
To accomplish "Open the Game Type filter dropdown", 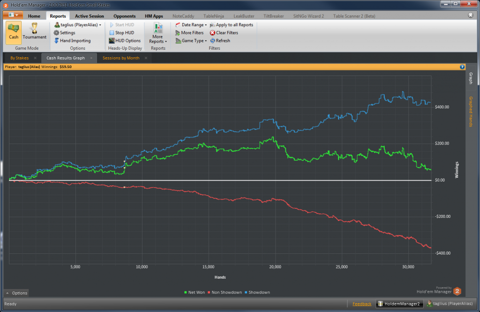I will pyautogui.click(x=191, y=41).
